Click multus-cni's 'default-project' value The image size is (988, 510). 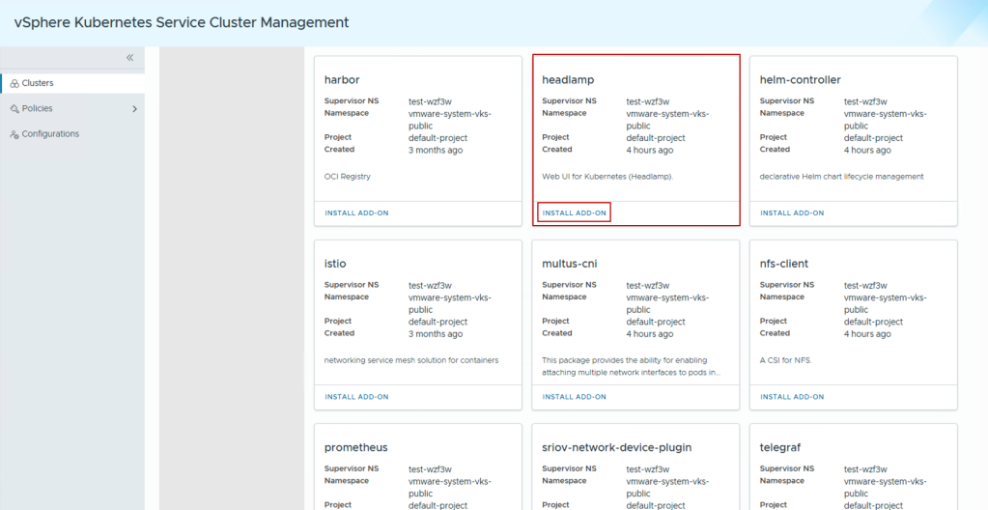656,323
